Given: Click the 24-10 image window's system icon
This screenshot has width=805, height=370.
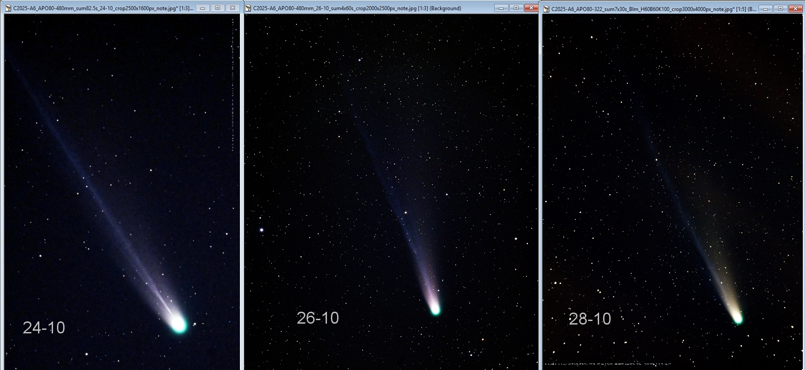Looking at the screenshot, I should [x=8, y=8].
